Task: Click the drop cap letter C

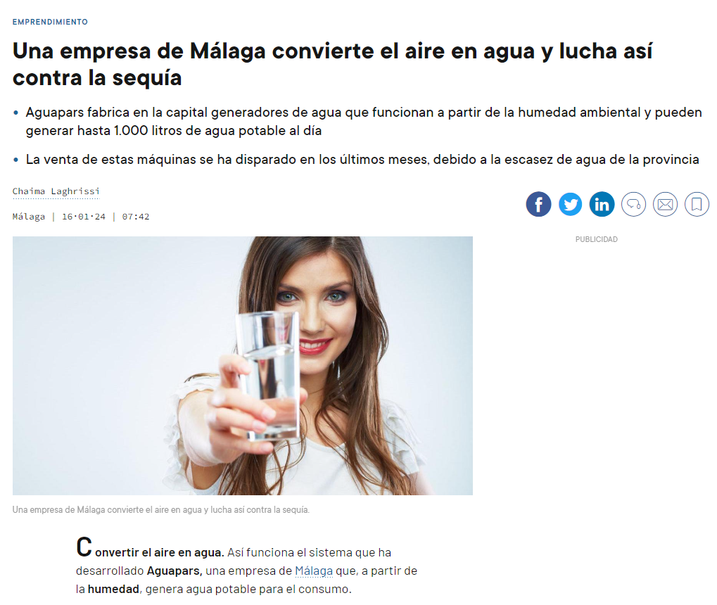Action: (84, 547)
